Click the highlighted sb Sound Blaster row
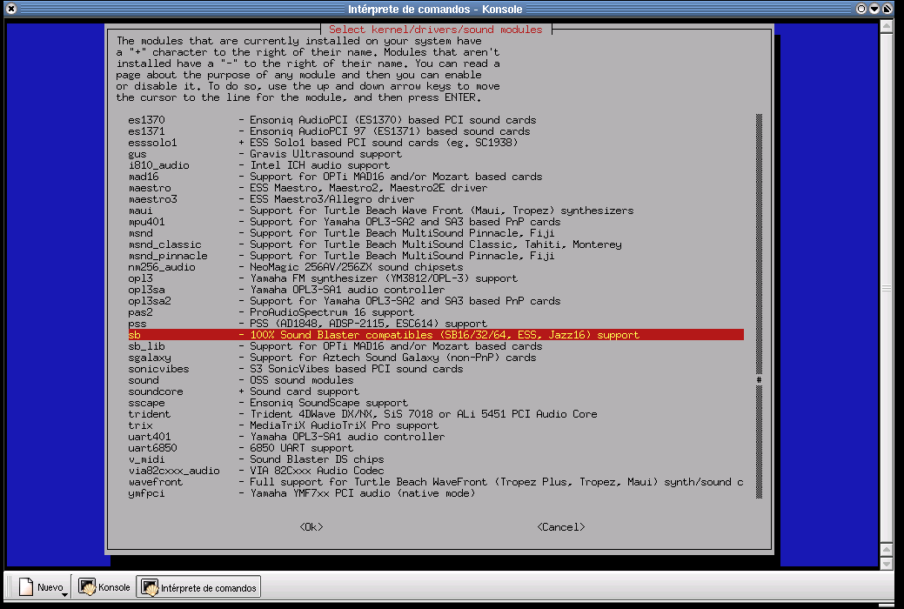Image resolution: width=904 pixels, height=609 pixels. click(x=436, y=334)
